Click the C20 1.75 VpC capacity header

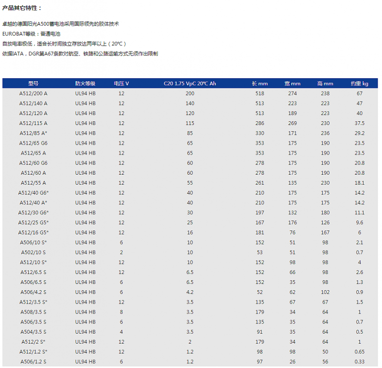190,84
